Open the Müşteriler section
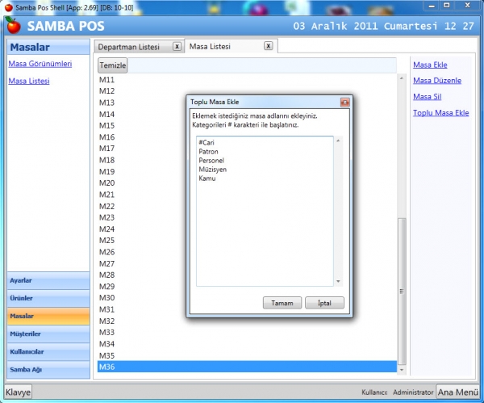This screenshot has width=484, height=403. pos(48,334)
